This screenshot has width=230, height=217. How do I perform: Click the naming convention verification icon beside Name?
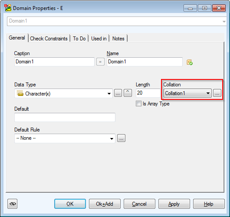(x=190, y=62)
